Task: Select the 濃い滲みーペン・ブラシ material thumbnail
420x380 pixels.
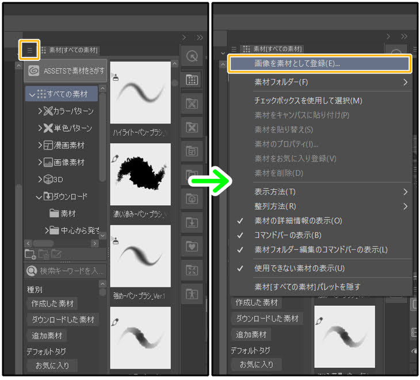Action: click(140, 175)
